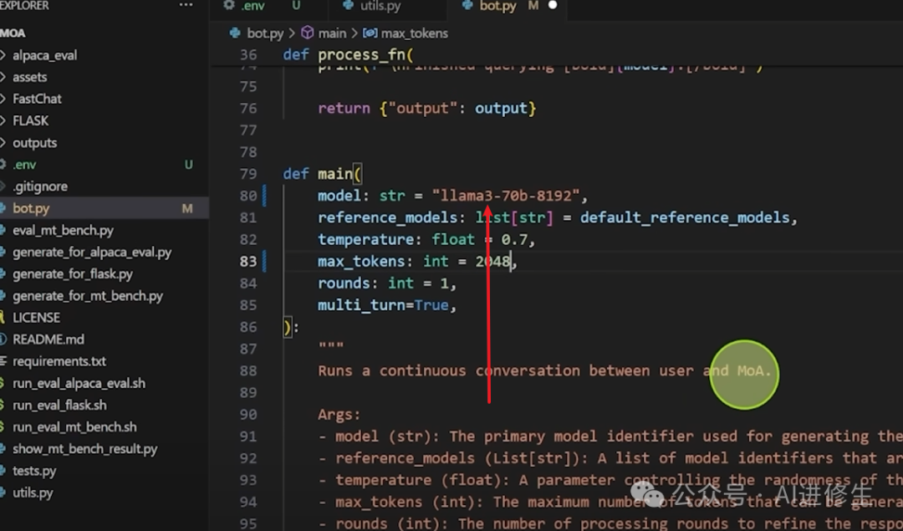The width and height of the screenshot is (903, 531).
Task: Click the yellow LICENSE file icon
Action: pyautogui.click(x=3, y=317)
